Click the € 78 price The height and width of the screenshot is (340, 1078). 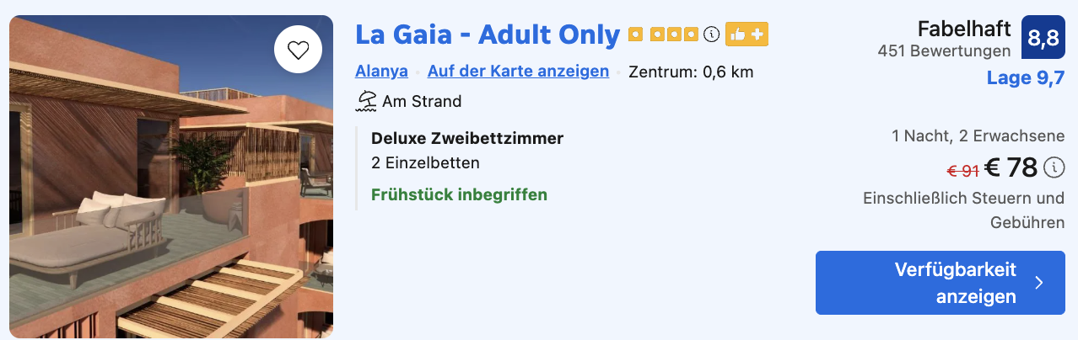point(1011,168)
